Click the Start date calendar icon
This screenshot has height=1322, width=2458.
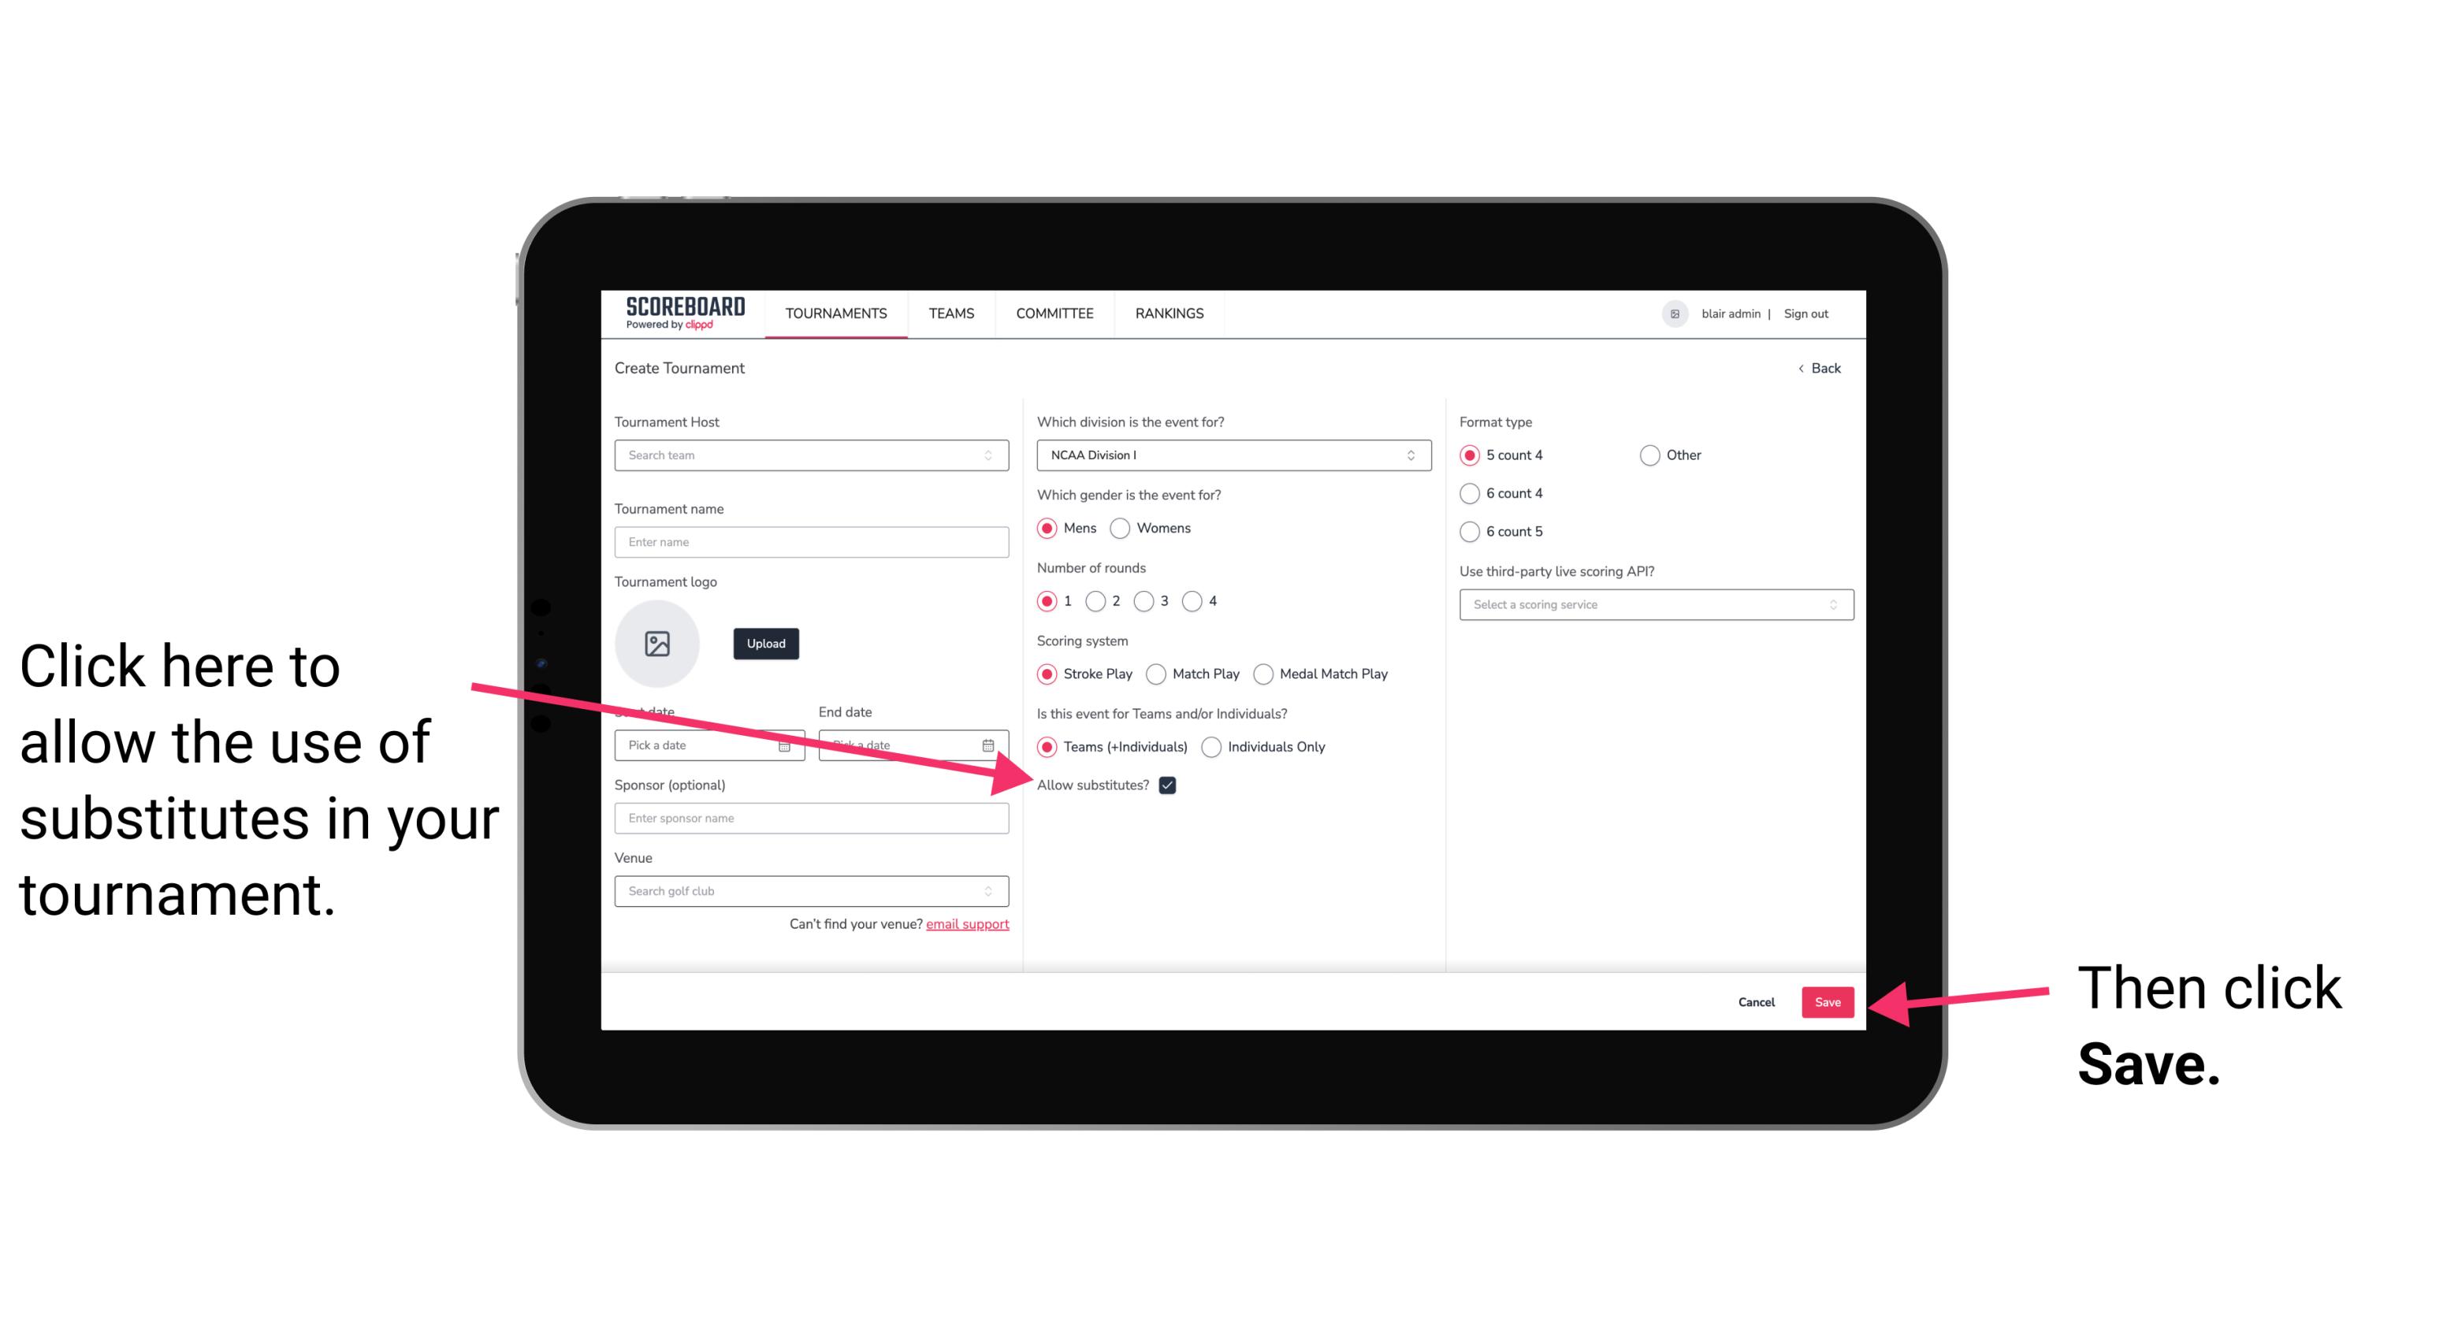click(786, 744)
